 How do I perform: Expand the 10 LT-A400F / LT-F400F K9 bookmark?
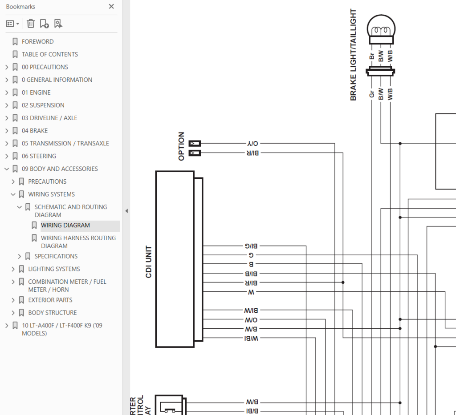pos(7,326)
